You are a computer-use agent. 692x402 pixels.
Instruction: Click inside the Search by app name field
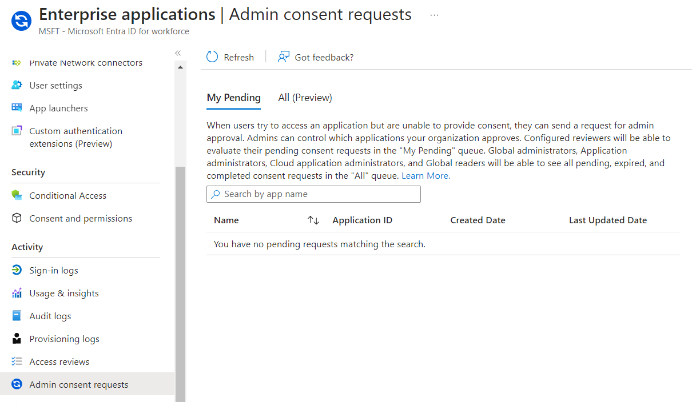313,194
